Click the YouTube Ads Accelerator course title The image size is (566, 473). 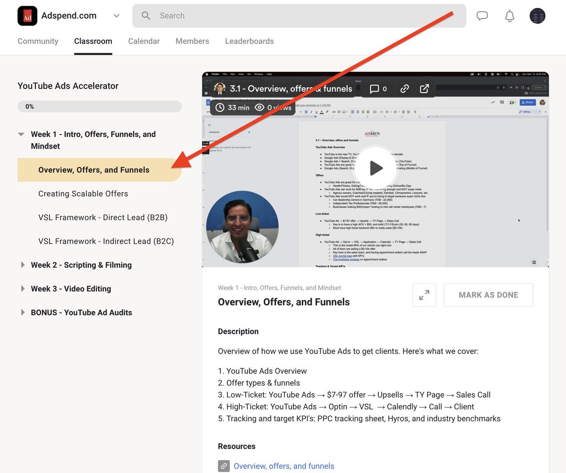coord(68,86)
